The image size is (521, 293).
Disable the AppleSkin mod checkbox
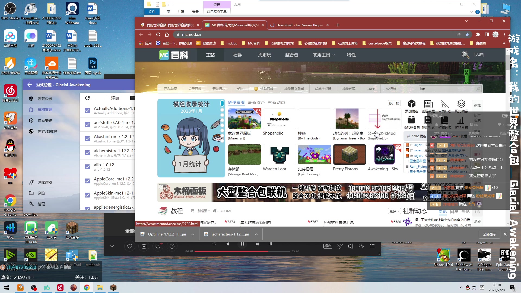87,195
